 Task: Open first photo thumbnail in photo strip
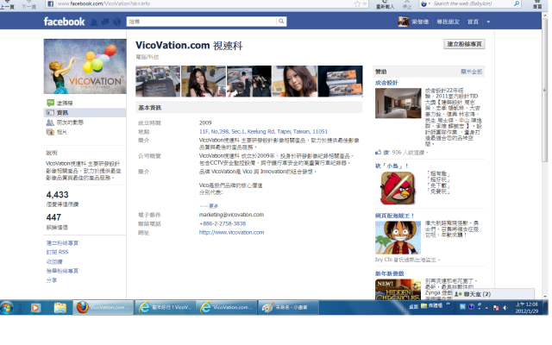(158, 81)
